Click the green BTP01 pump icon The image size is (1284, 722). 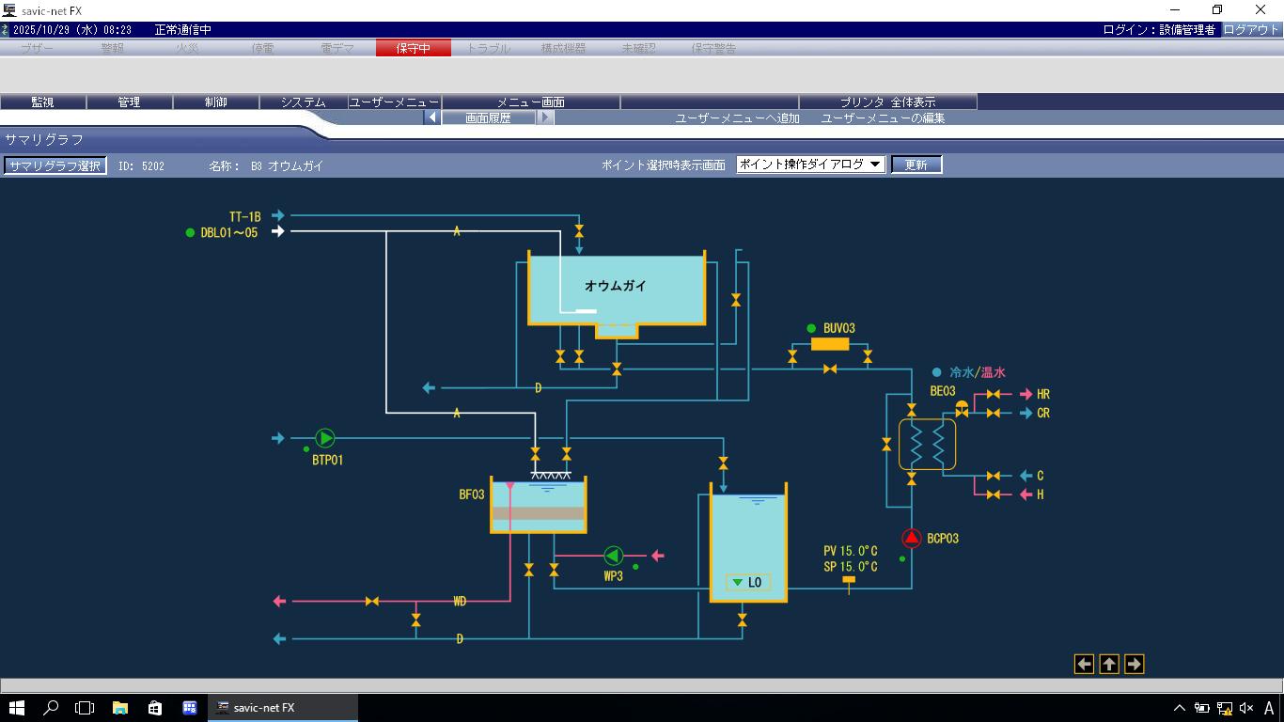pos(324,438)
